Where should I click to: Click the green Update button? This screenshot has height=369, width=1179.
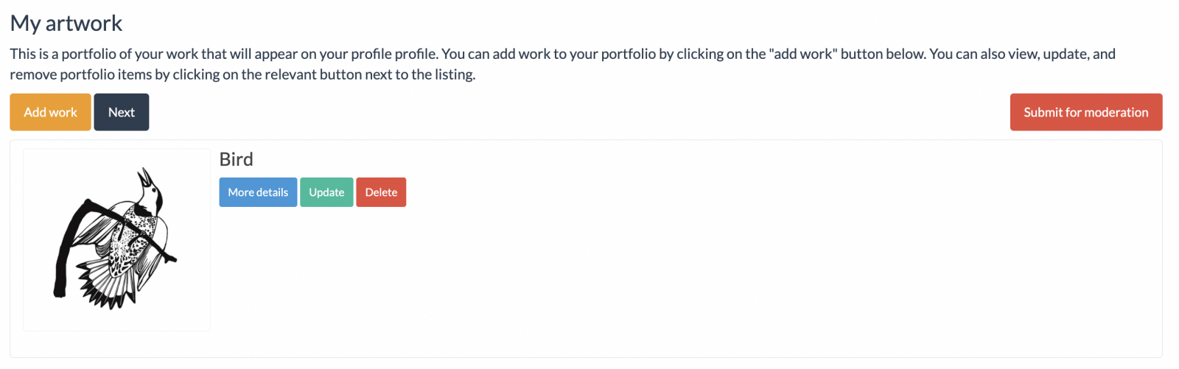[326, 192]
